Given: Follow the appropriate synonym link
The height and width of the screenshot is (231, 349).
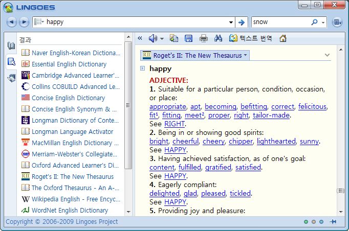Looking at the screenshot, I should click(x=168, y=106).
